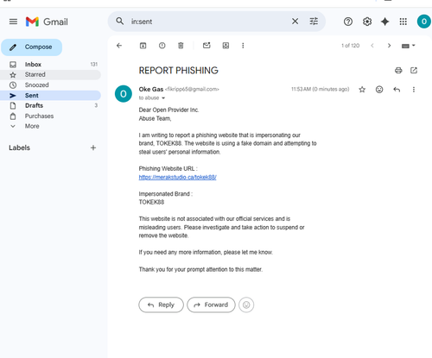Click the REPORT PHISHING subject heading

pos(179,71)
